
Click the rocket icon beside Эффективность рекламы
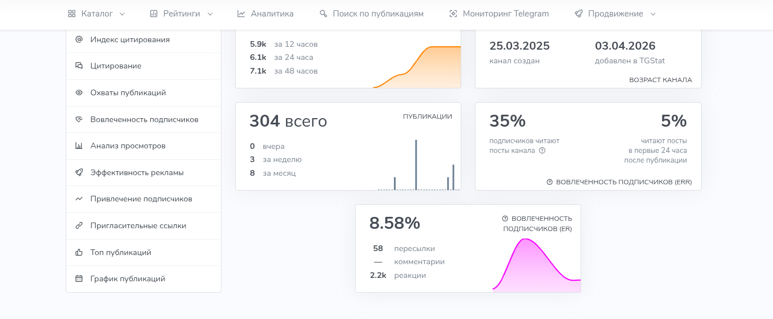click(x=79, y=172)
